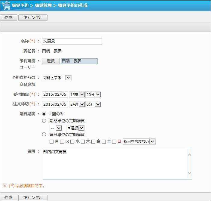Enable the 日 (Sunday) checkbox
211x201 pixels.
click(x=114, y=141)
